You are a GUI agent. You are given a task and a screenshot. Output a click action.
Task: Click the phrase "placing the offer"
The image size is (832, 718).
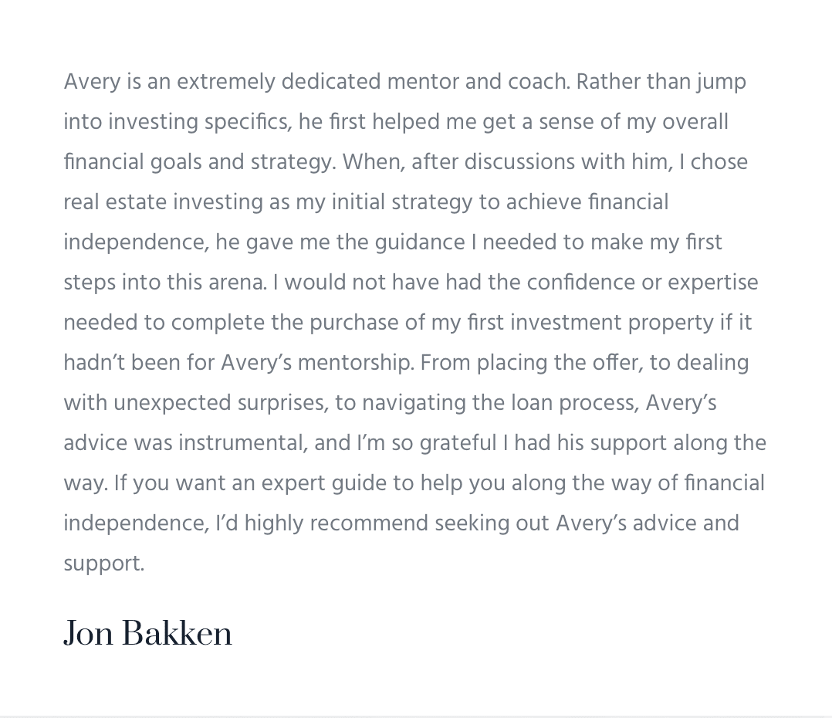point(560,363)
